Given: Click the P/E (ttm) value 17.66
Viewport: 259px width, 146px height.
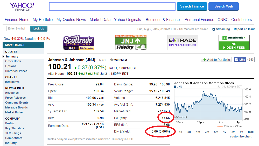Looking at the screenshot, I should click(166, 118).
